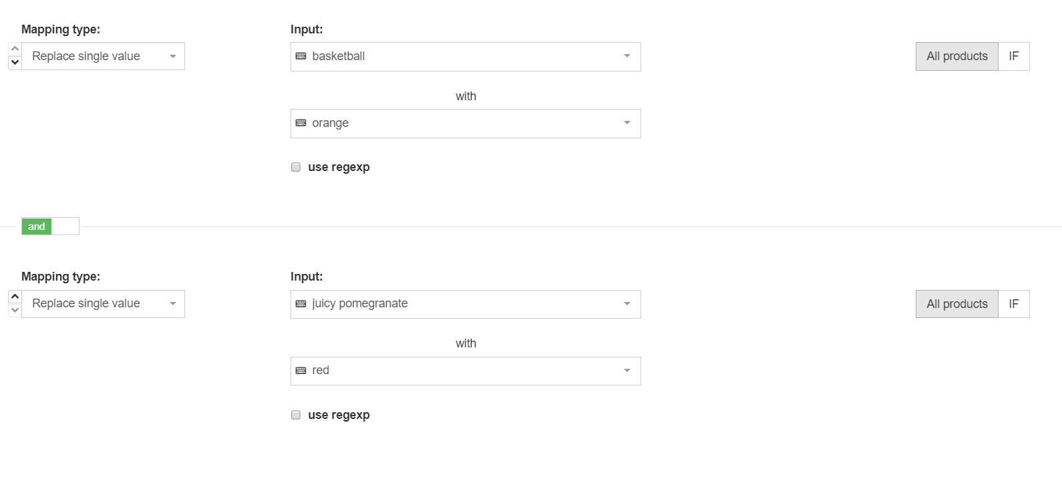This screenshot has height=477, width=1062.
Task: Open first Replace single value dropdown
Action: point(104,56)
